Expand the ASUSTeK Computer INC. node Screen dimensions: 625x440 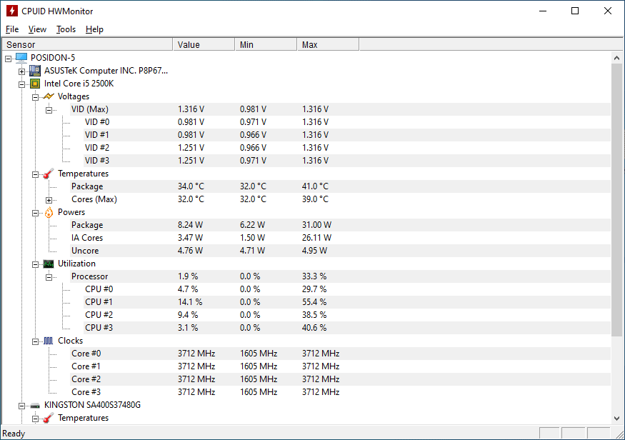click(x=22, y=71)
